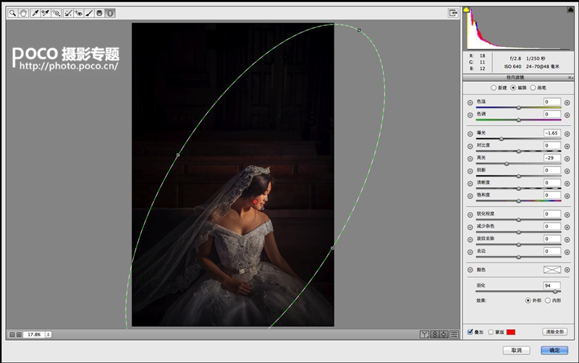Toggle full screen mode icon
This screenshot has width=579, height=363.
pos(453,13)
